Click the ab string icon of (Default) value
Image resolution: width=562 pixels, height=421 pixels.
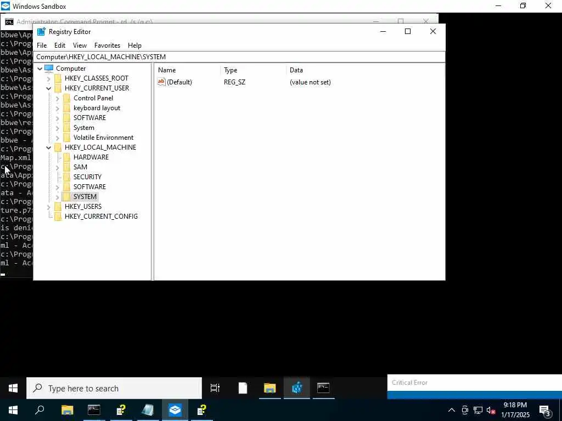click(x=161, y=82)
